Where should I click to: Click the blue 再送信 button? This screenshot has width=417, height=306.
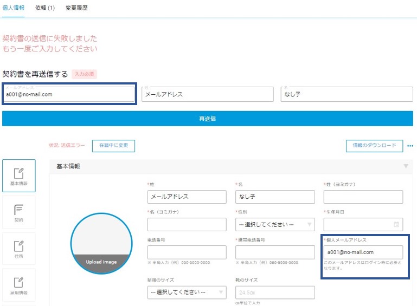click(208, 119)
